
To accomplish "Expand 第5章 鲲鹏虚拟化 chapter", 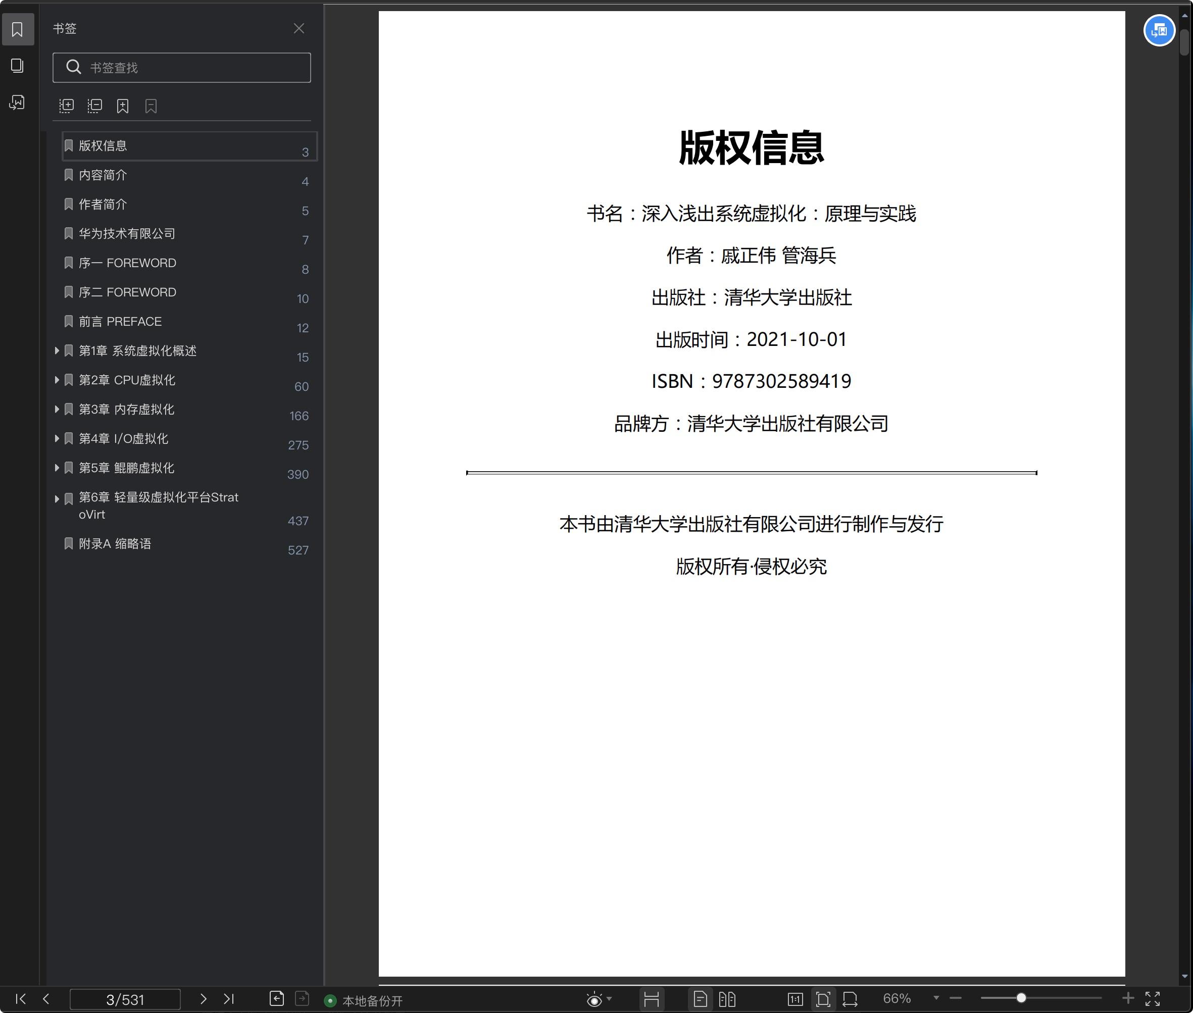I will click(56, 468).
